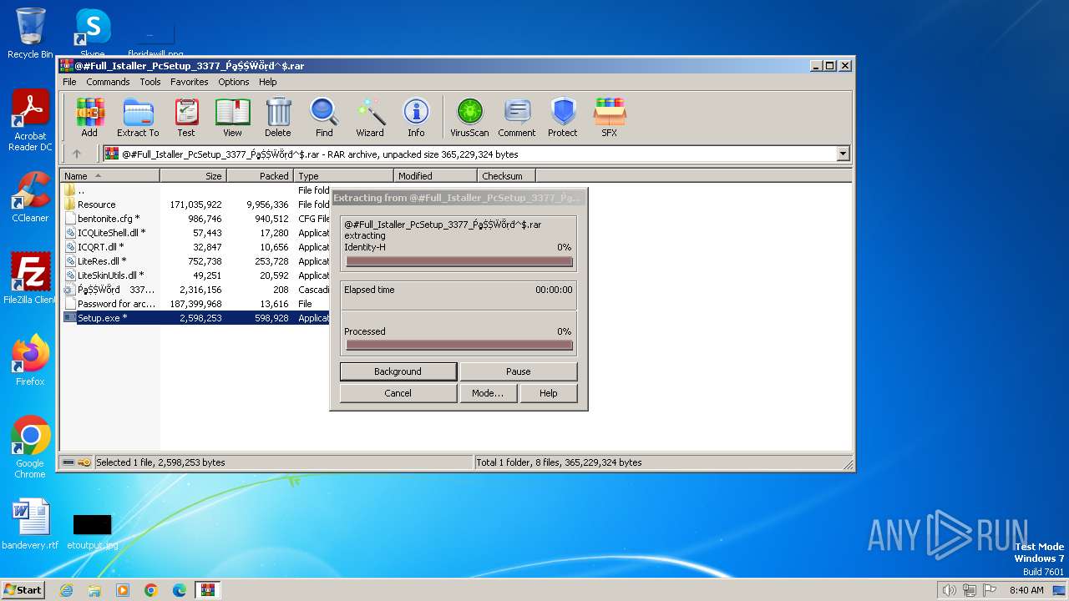
Task: Click the Processed total progress bar
Action: coord(459,345)
